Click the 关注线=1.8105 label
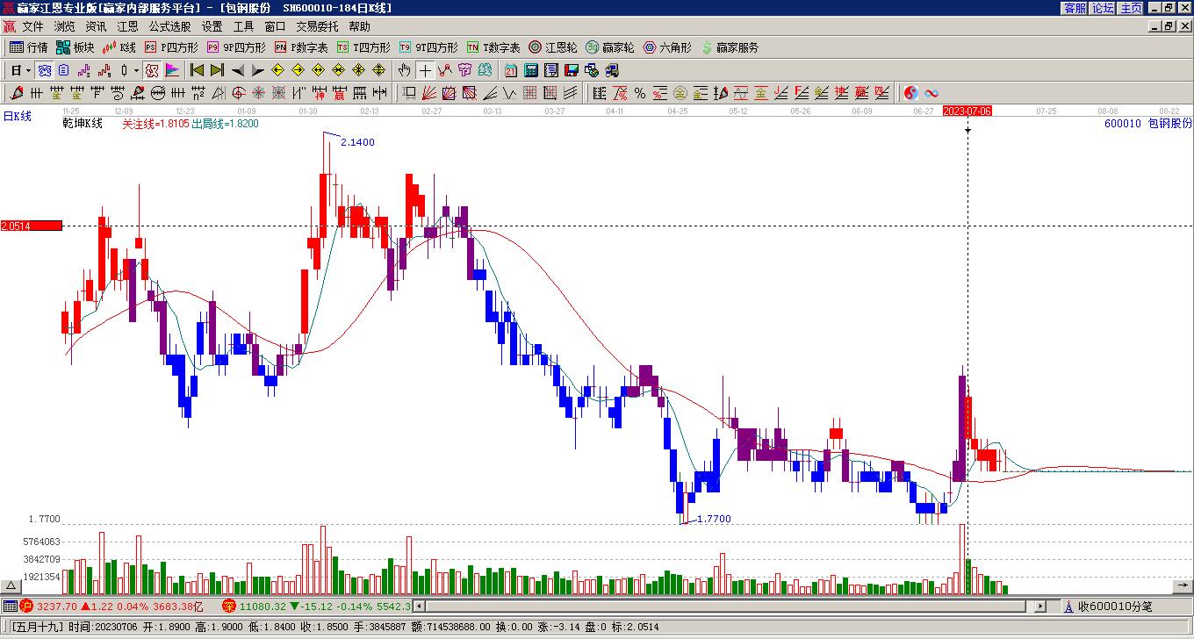The image size is (1194, 639). (x=155, y=124)
